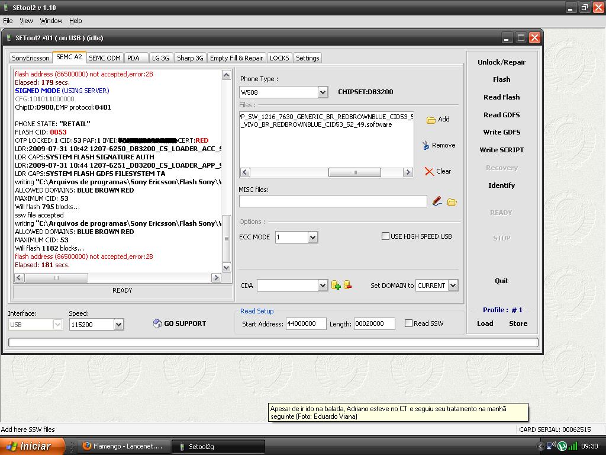
Task: Click the log horizontal scrollbar thumb
Action: 56,278
